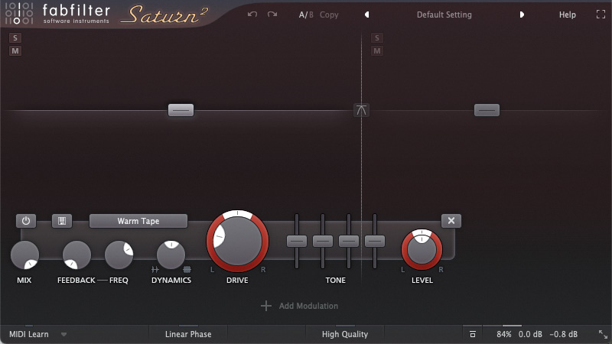The image size is (612, 344).
Task: Click the crossover frequency marker
Action: pyautogui.click(x=361, y=110)
